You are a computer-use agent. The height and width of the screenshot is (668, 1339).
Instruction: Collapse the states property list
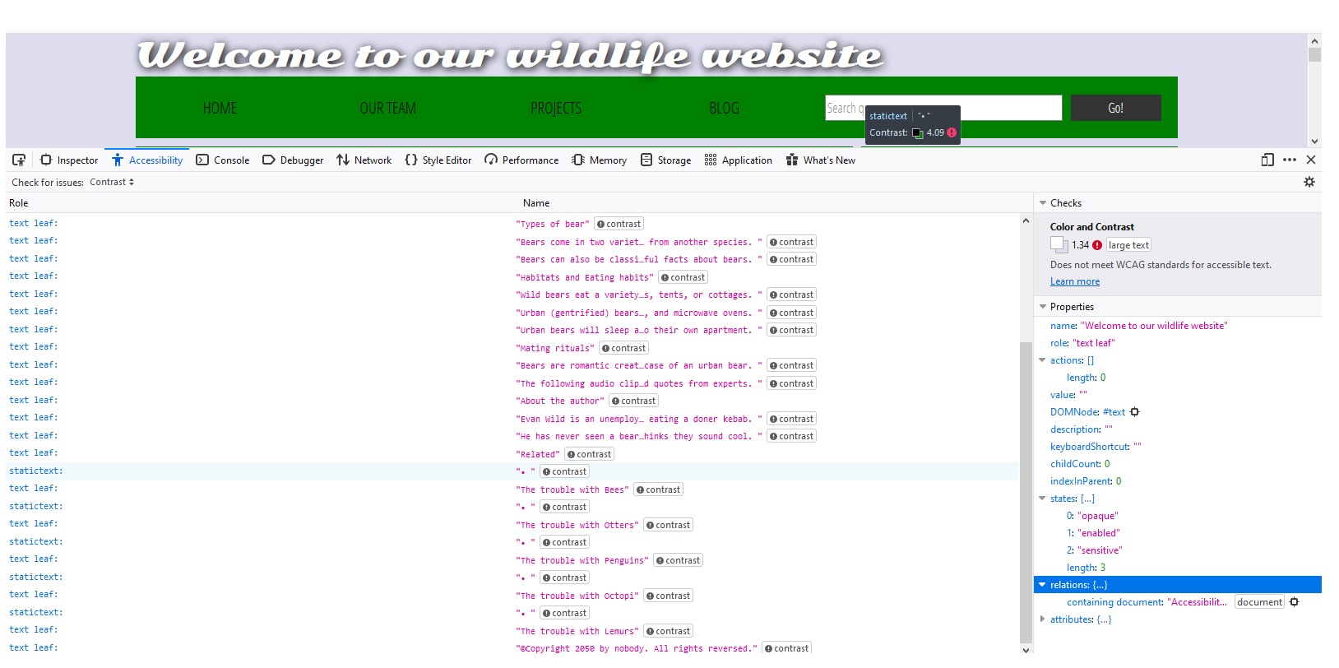pyautogui.click(x=1043, y=499)
